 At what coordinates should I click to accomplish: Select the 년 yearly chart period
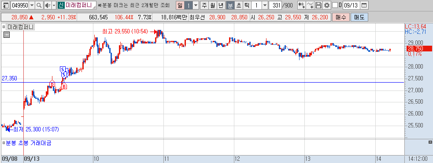[221, 5]
